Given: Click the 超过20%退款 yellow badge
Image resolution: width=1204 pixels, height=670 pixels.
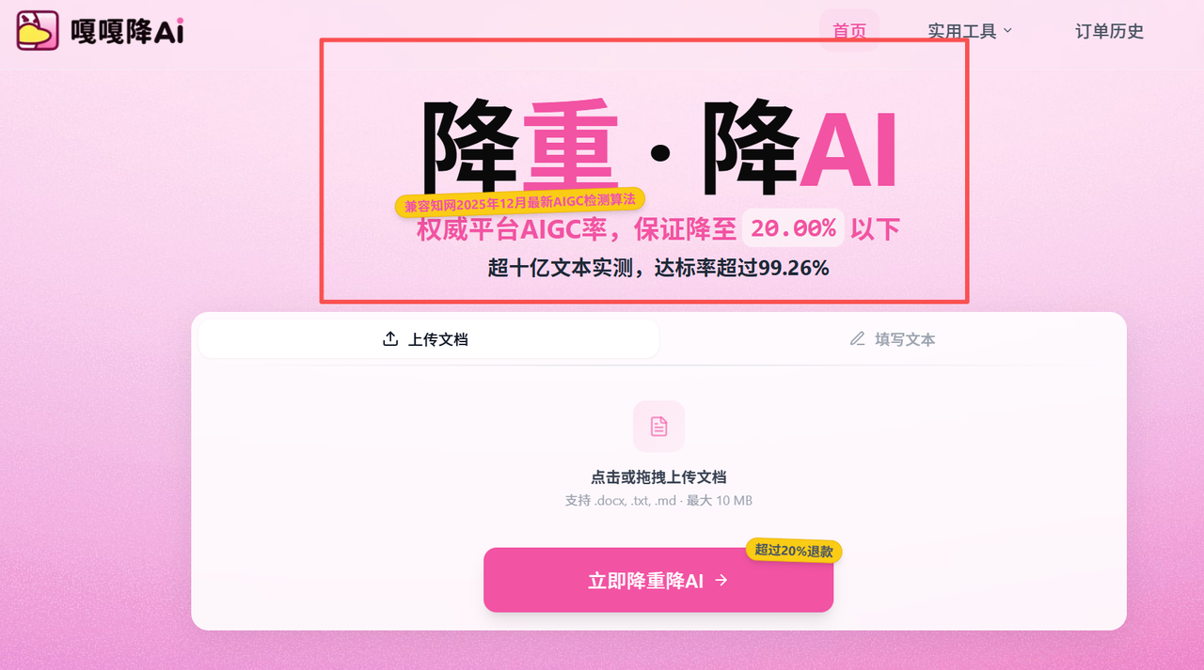Looking at the screenshot, I should point(794,551).
